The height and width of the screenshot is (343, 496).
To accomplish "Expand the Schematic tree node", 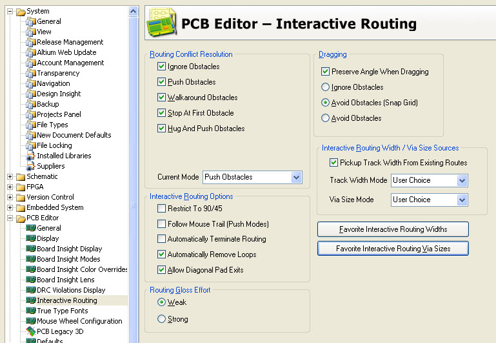I will click(x=10, y=177).
